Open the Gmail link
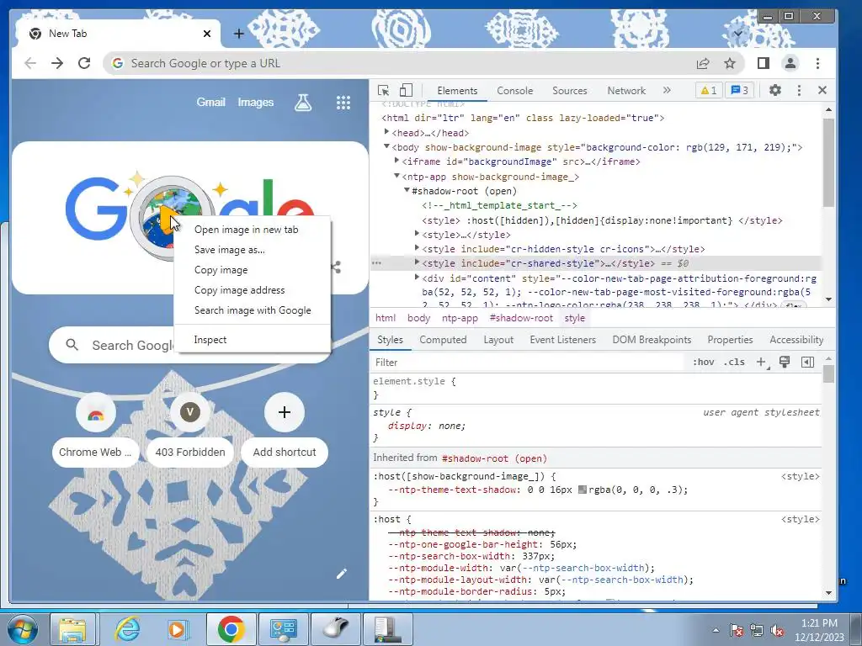 (211, 102)
